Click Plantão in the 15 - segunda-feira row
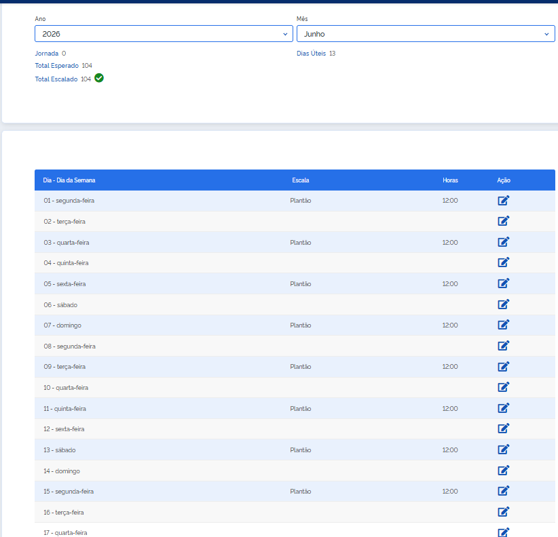 [300, 492]
